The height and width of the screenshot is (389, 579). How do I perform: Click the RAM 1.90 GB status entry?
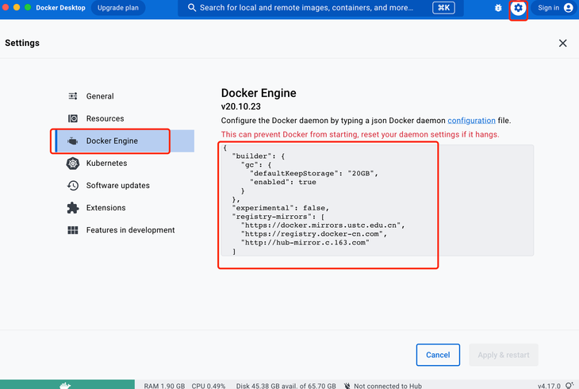(x=164, y=386)
